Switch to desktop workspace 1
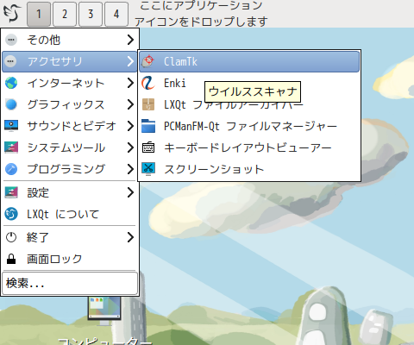Screen dimensions: 414x345 click(39, 14)
